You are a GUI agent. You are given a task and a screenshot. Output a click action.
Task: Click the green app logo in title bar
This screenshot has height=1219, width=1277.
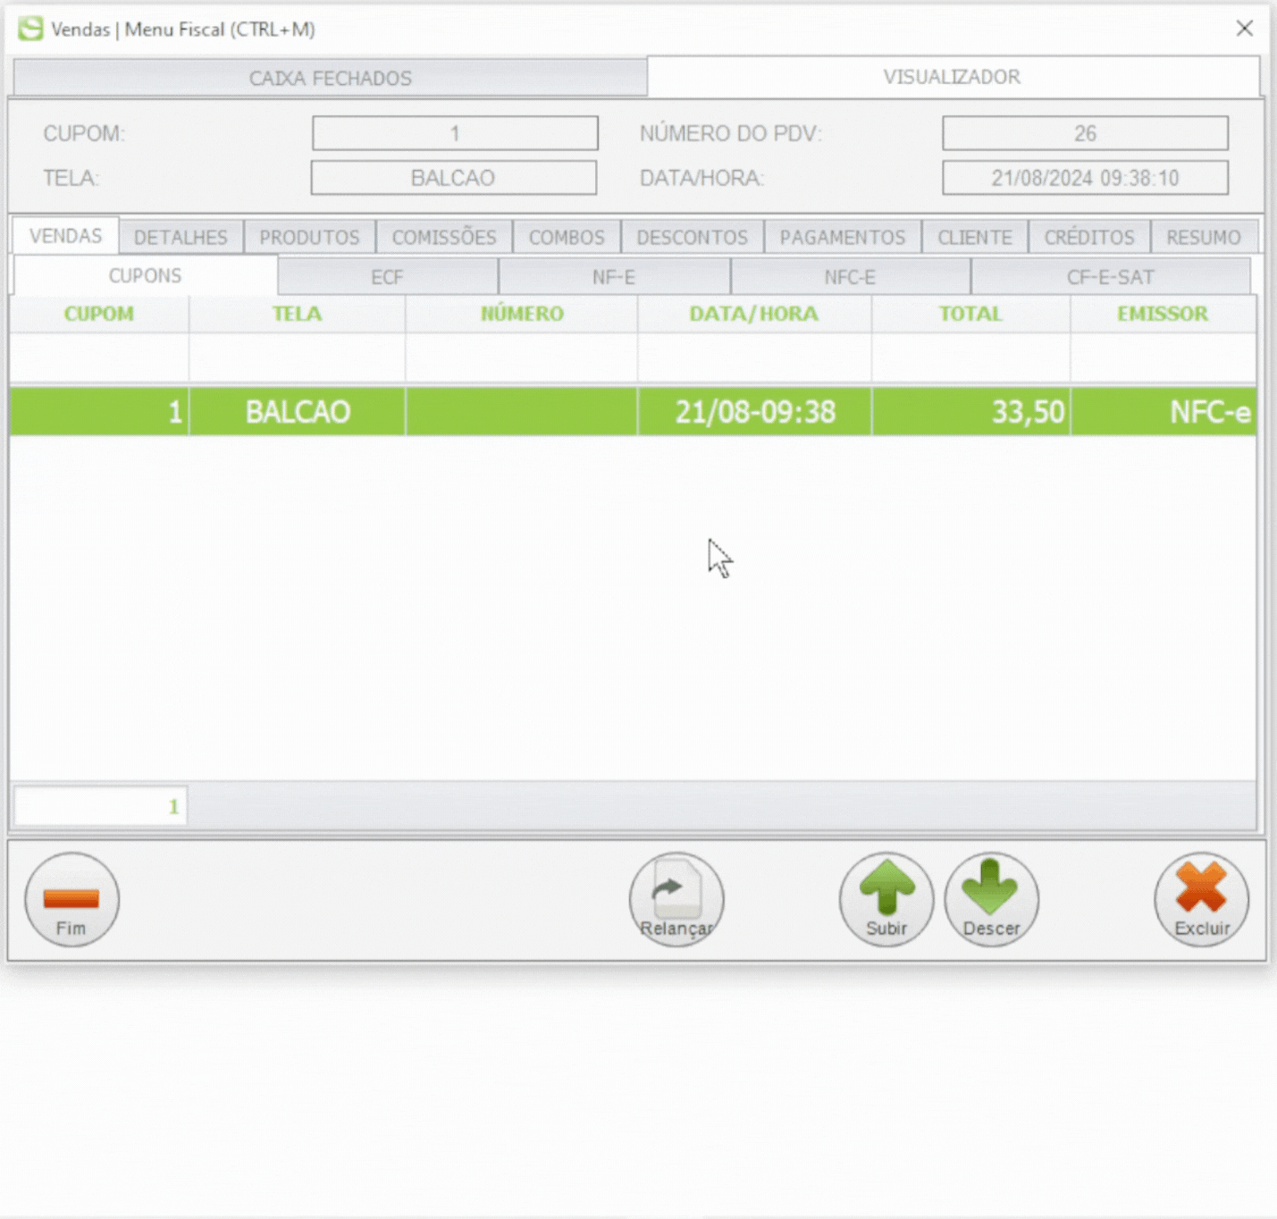(x=30, y=29)
